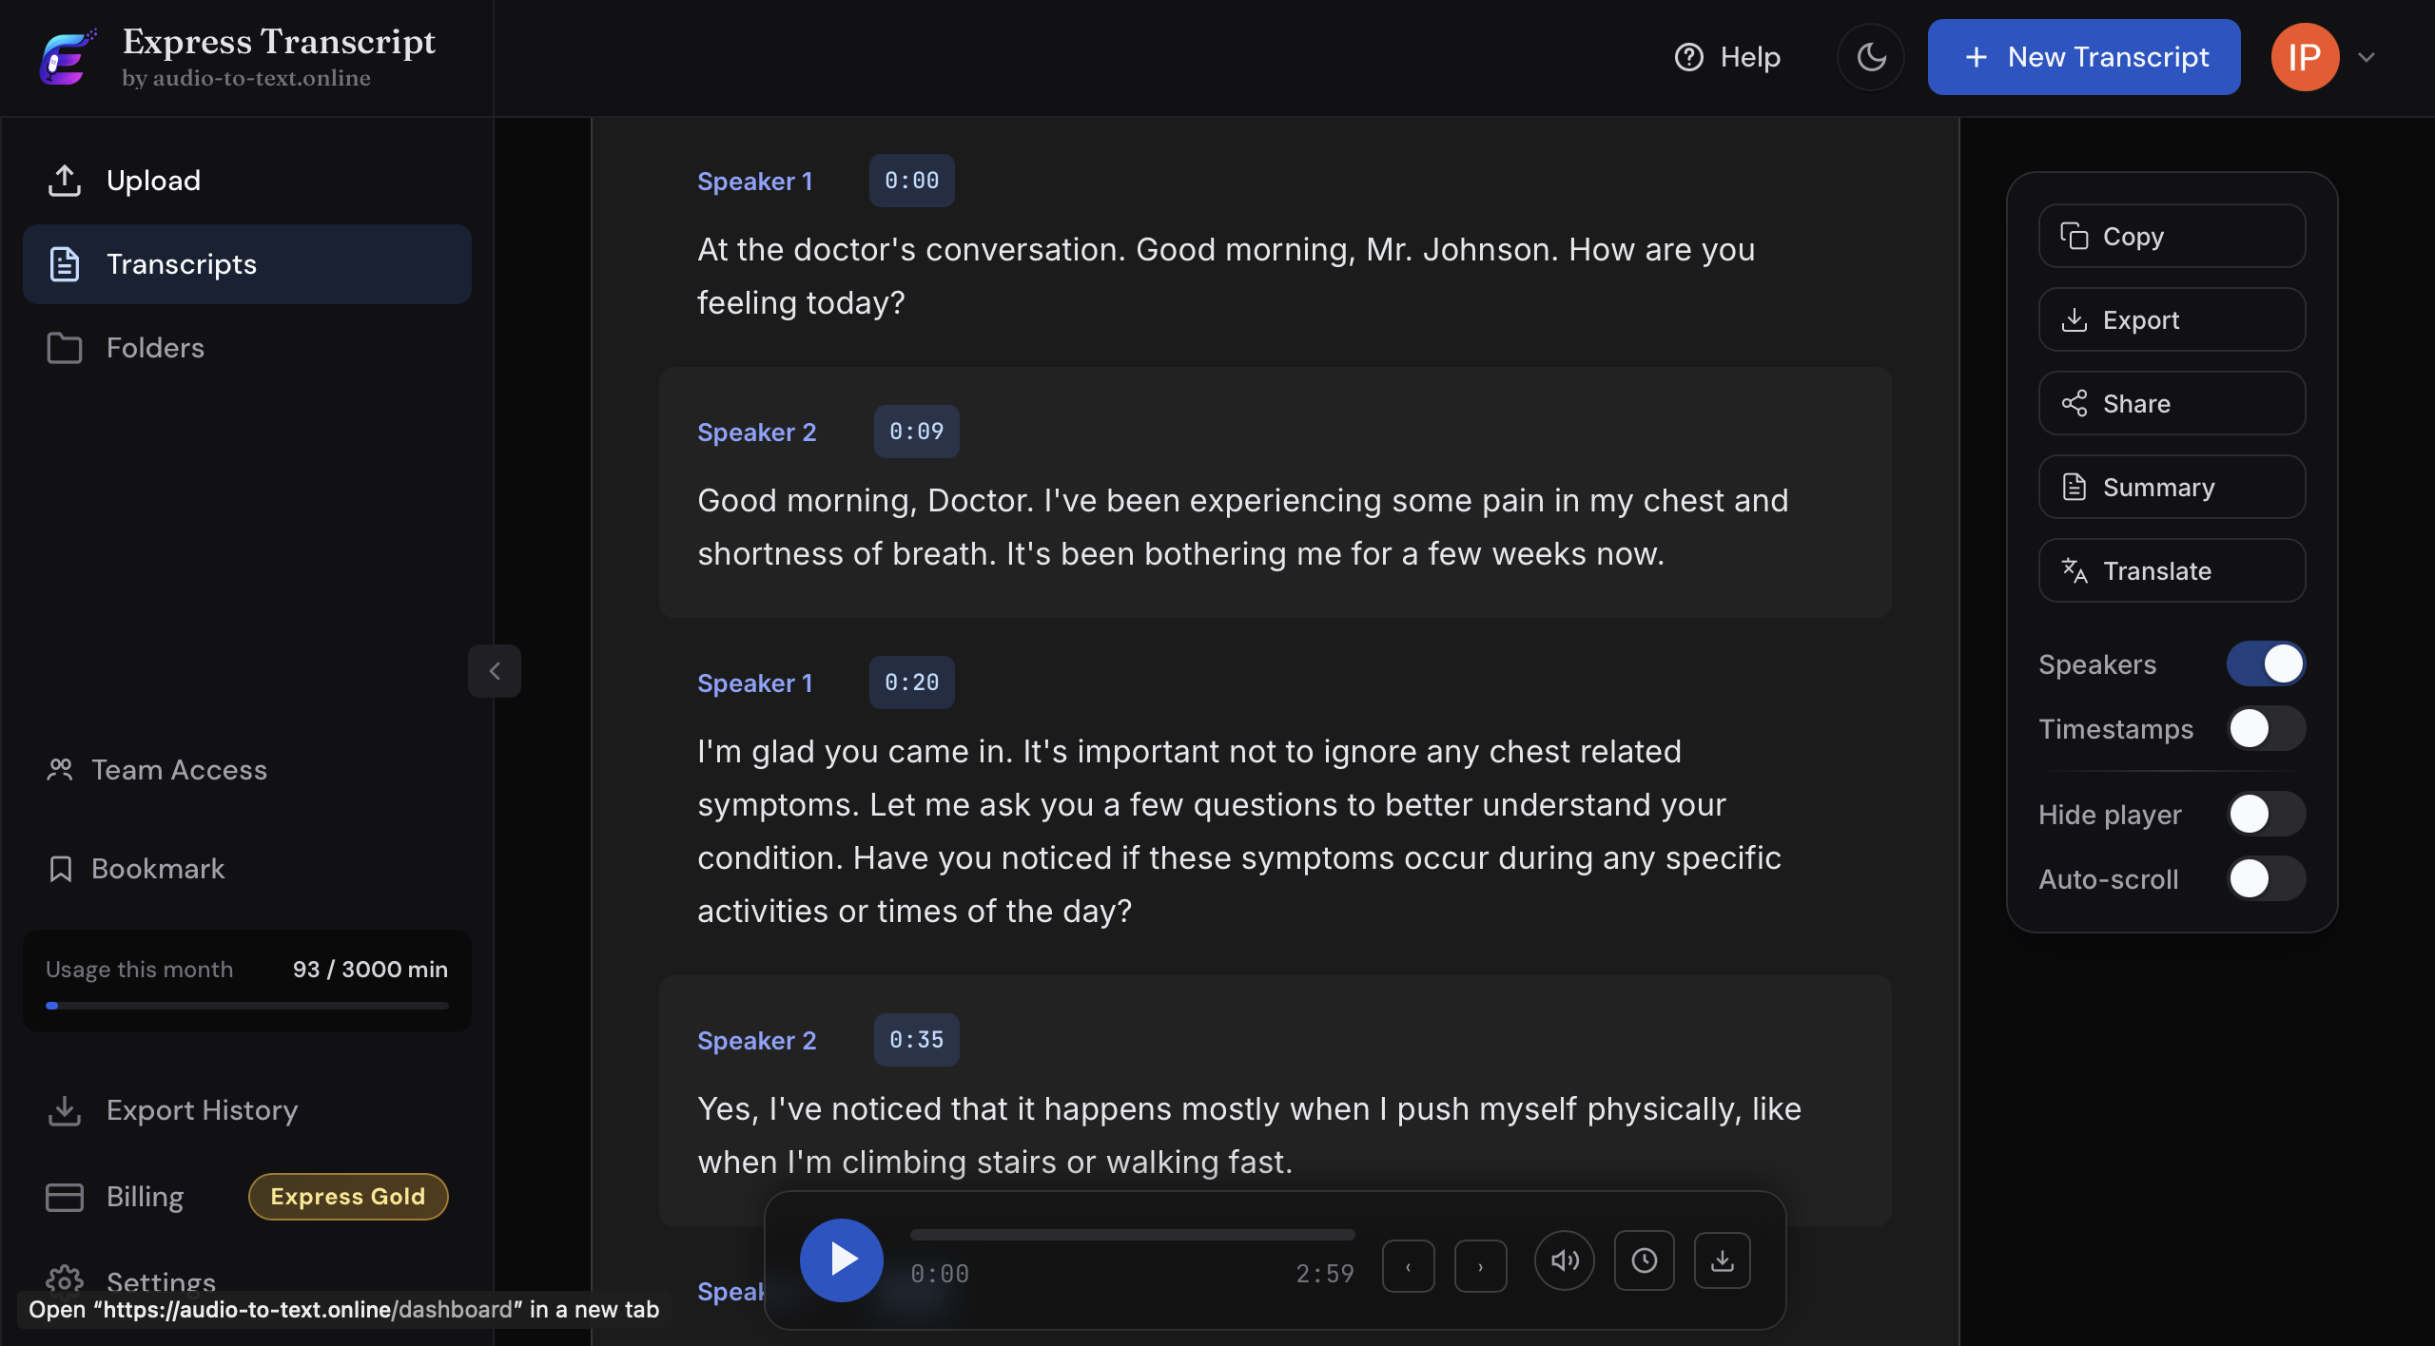
Task: Translate the transcript
Action: pos(2172,570)
